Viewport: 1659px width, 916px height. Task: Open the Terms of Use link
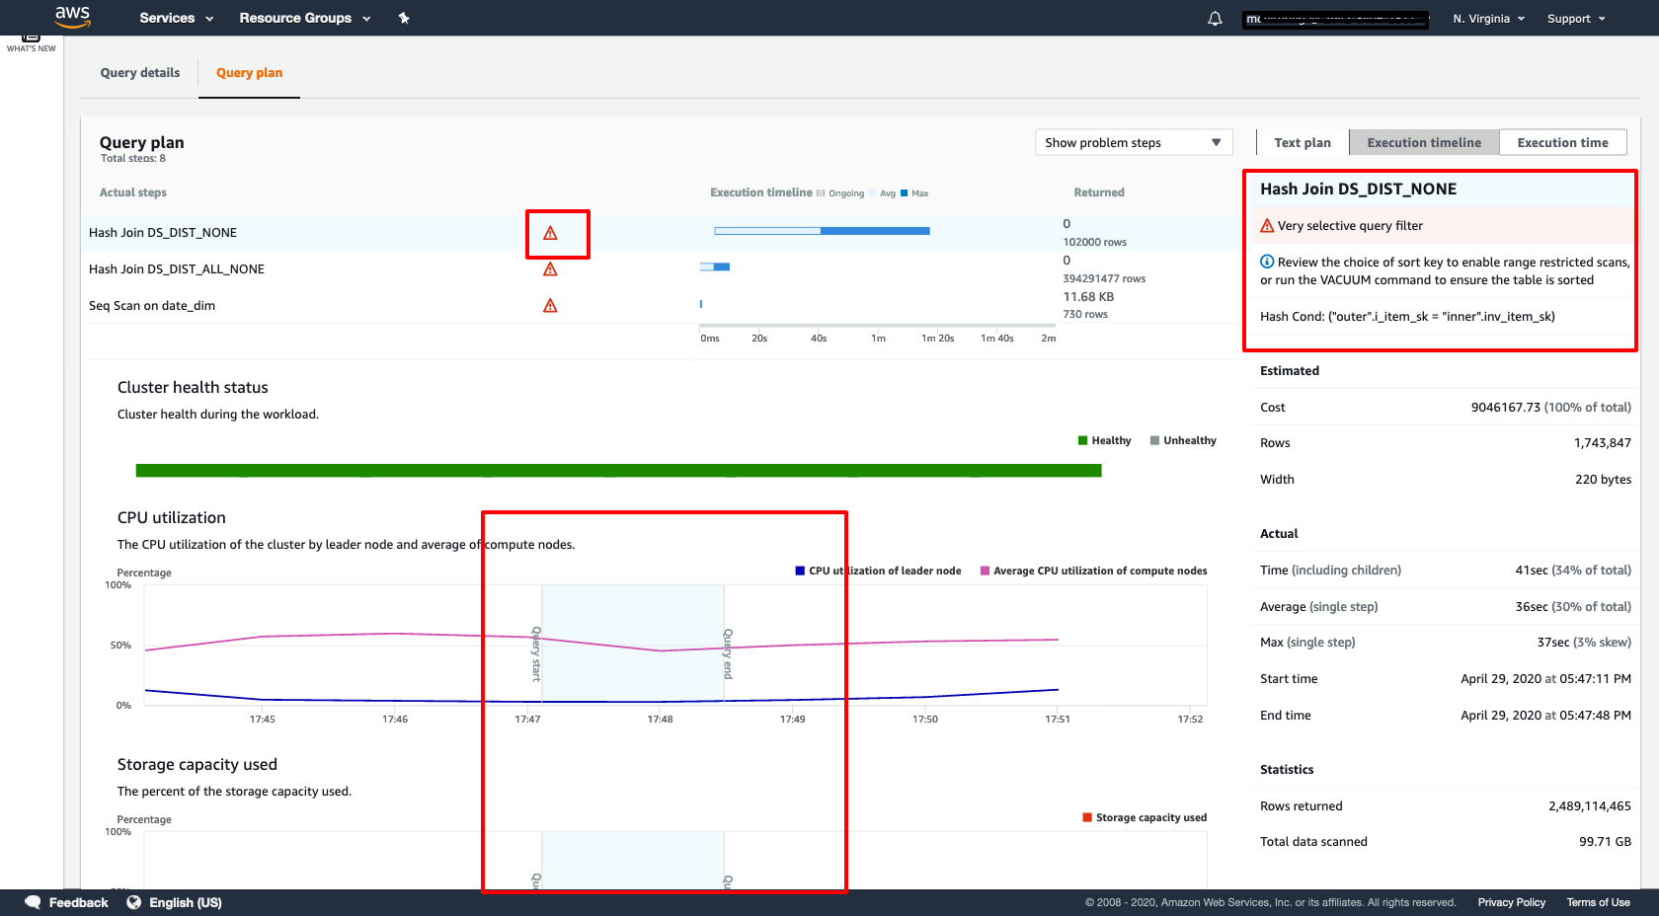tap(1598, 902)
